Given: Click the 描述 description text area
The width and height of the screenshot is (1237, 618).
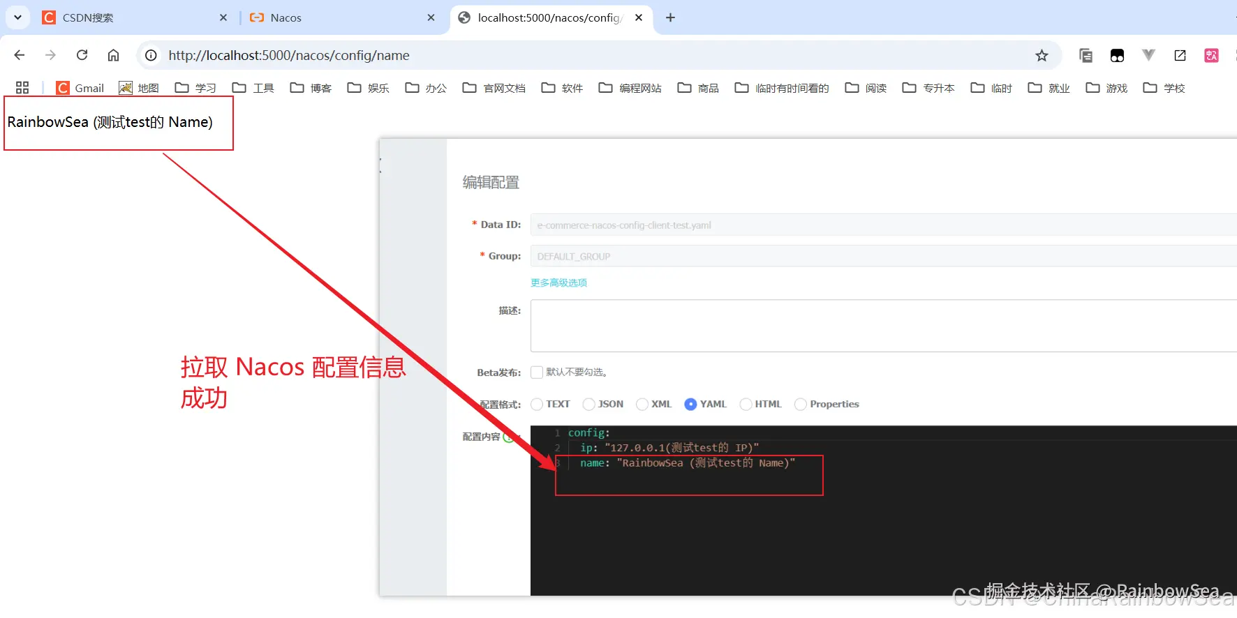Looking at the screenshot, I should click(x=883, y=326).
